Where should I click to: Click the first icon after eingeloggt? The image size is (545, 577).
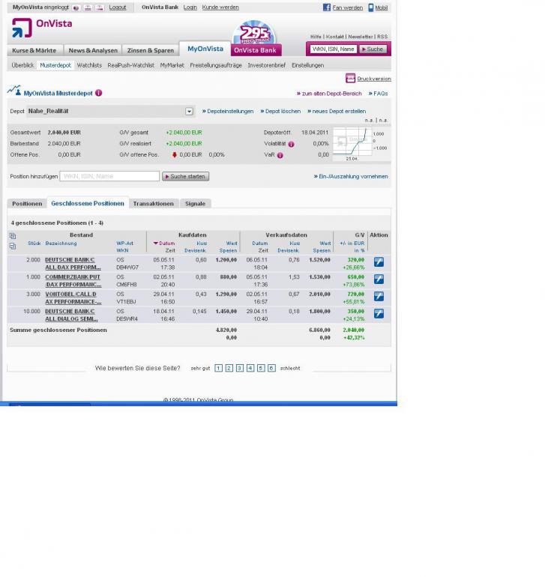pos(76,7)
